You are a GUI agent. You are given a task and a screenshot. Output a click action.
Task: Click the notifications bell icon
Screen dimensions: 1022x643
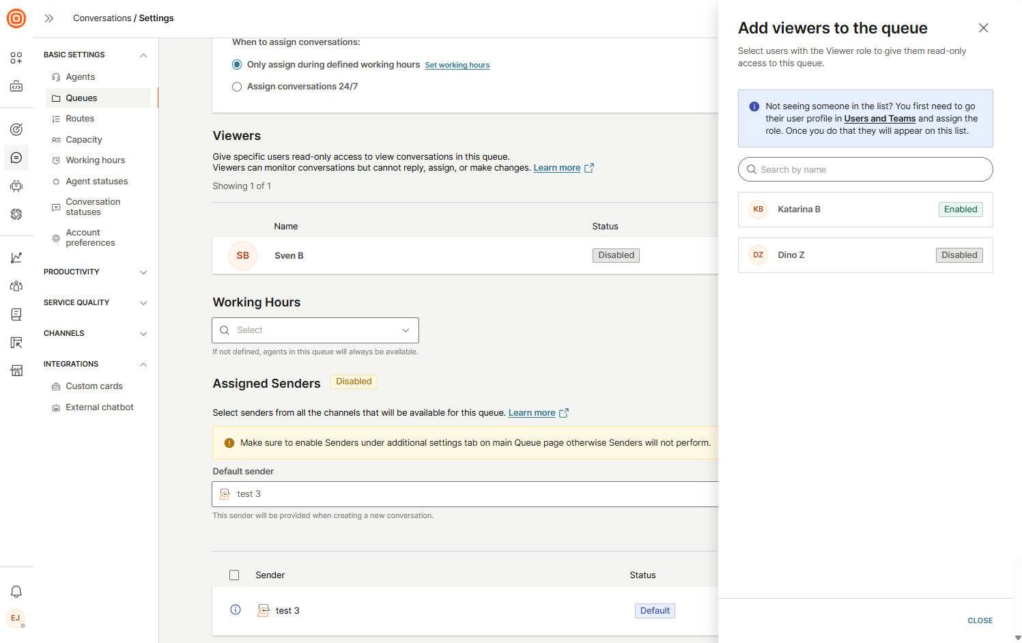pyautogui.click(x=16, y=592)
